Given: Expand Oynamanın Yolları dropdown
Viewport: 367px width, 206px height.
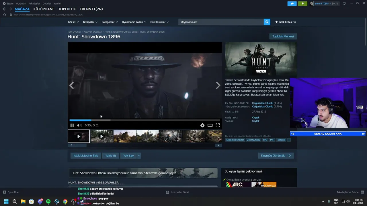Looking at the screenshot, I should point(134,22).
